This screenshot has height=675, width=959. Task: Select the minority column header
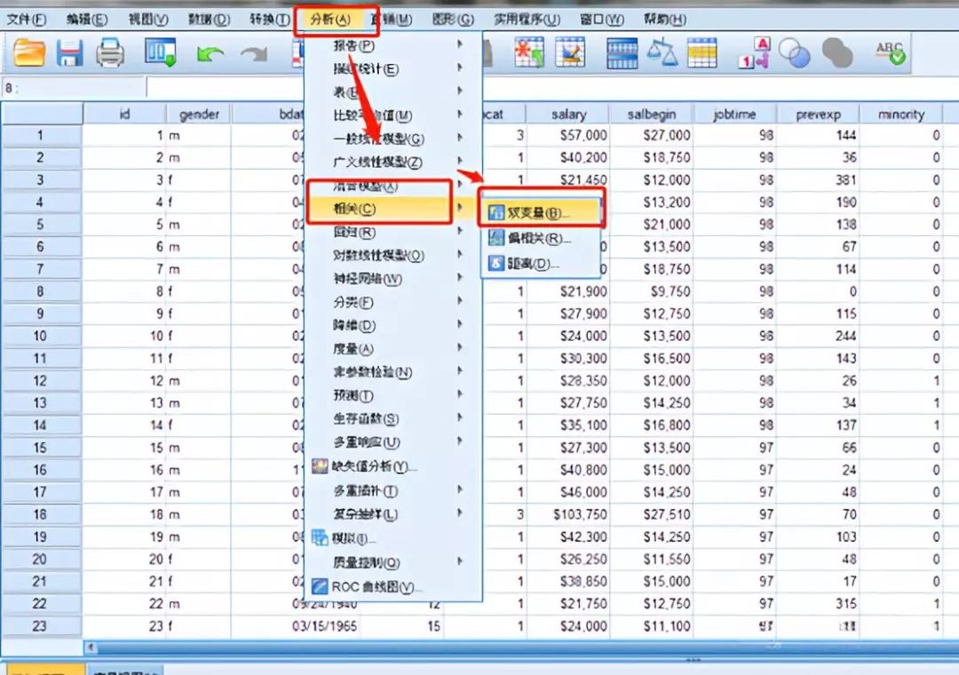(x=901, y=114)
